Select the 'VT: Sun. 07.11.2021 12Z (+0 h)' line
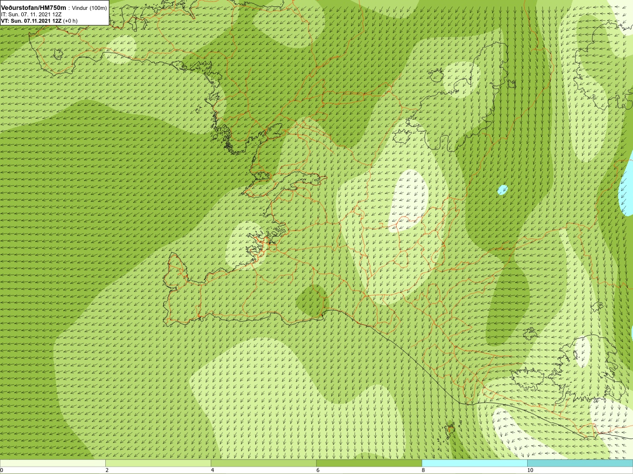 [x=39, y=21]
